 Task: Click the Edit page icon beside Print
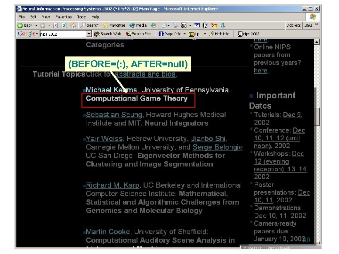tap(183, 25)
